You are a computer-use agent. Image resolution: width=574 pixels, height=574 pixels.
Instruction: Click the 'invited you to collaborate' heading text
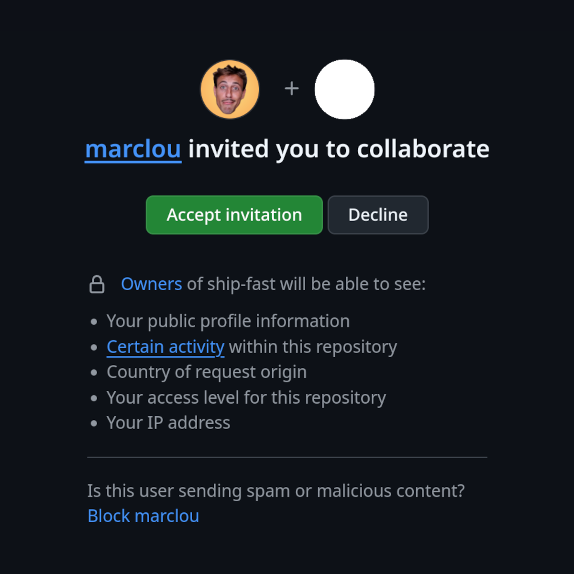(339, 149)
